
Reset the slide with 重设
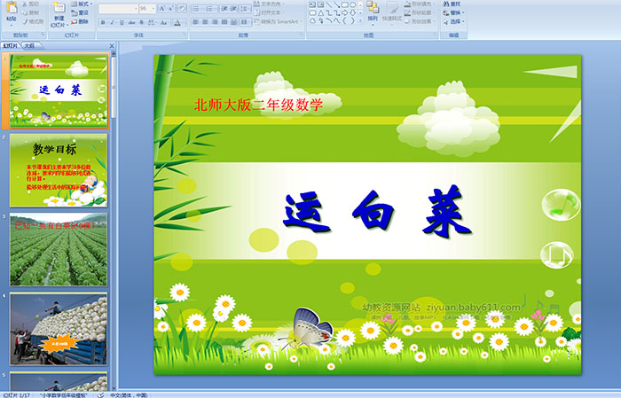click(81, 12)
